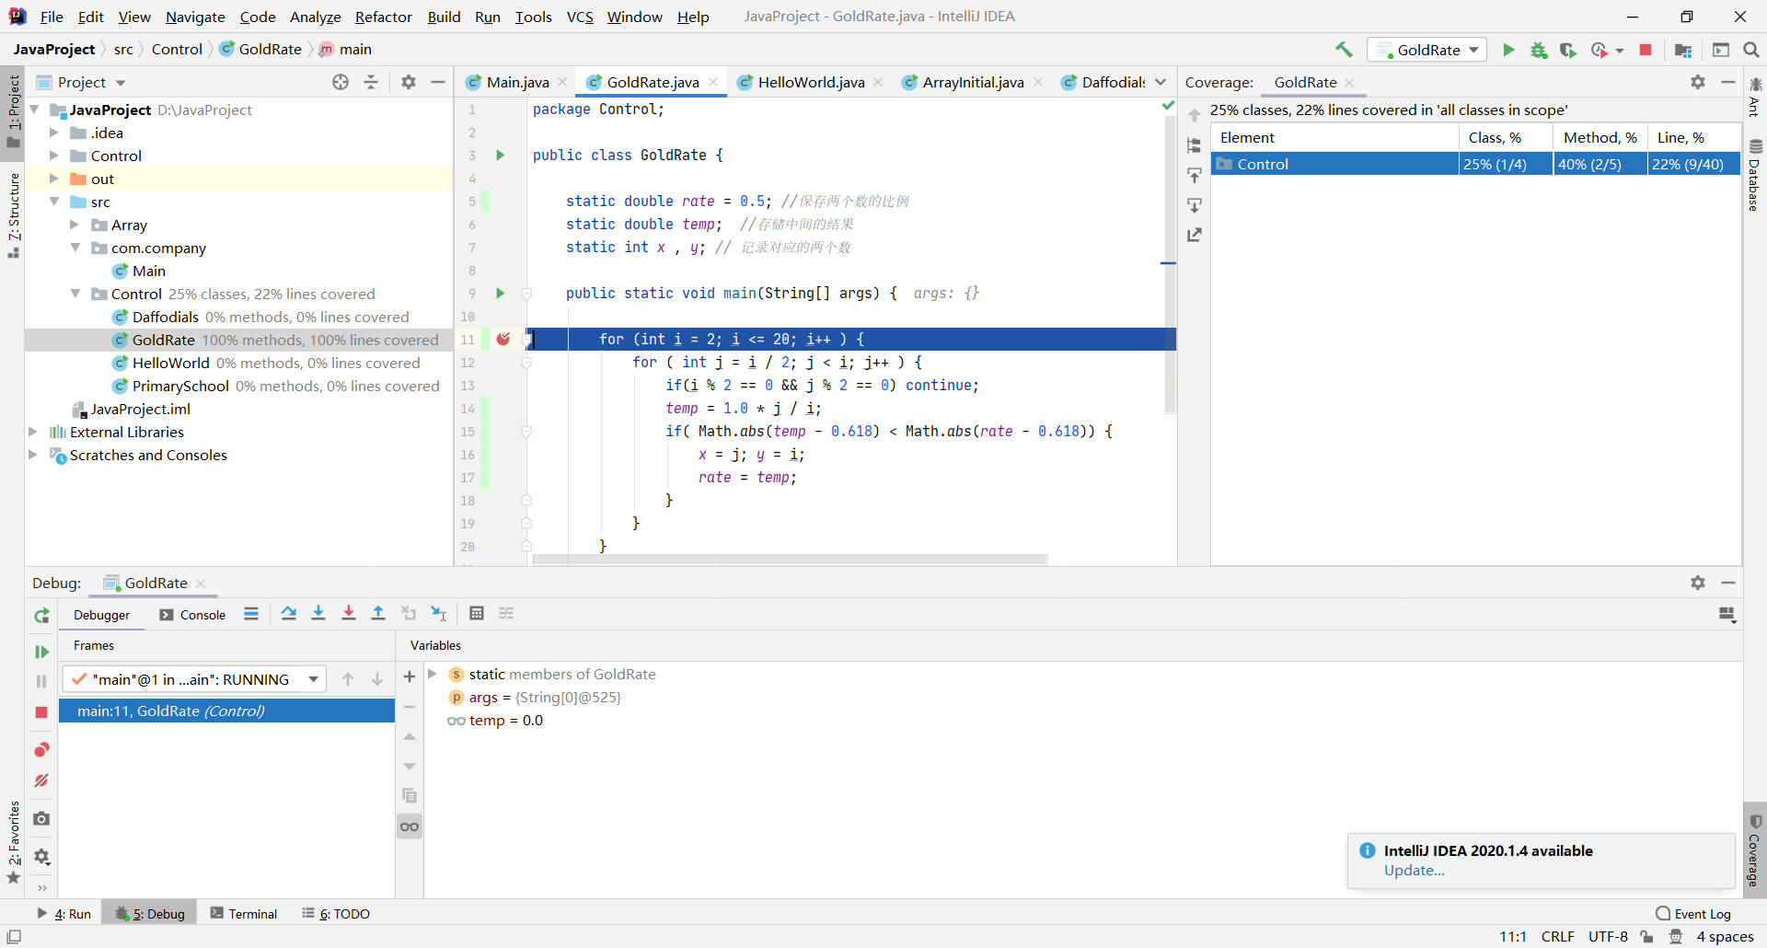Export coverage report icon
The width and height of the screenshot is (1767, 948).
[1195, 235]
